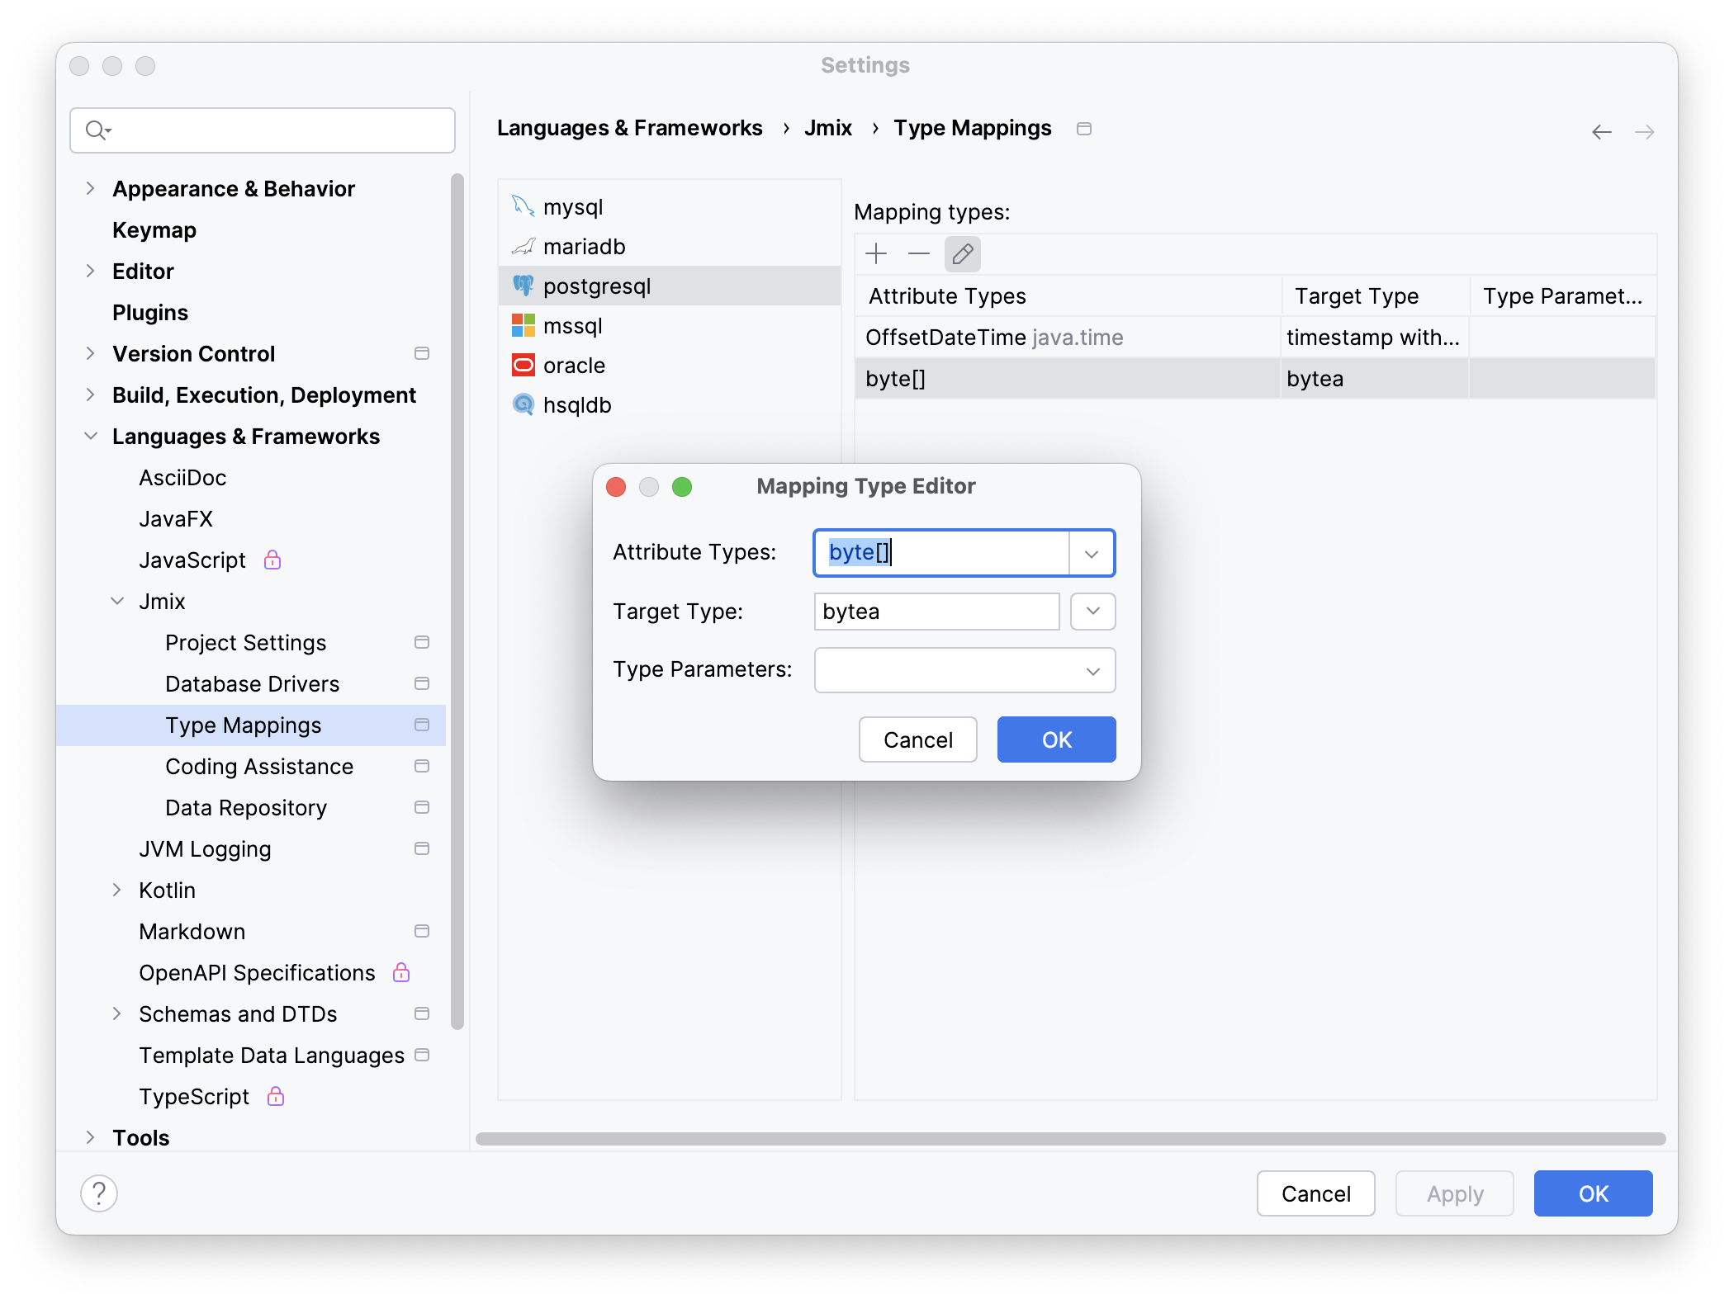Add a new mapping type
Viewport: 1734px width, 1304px height.
click(x=875, y=253)
